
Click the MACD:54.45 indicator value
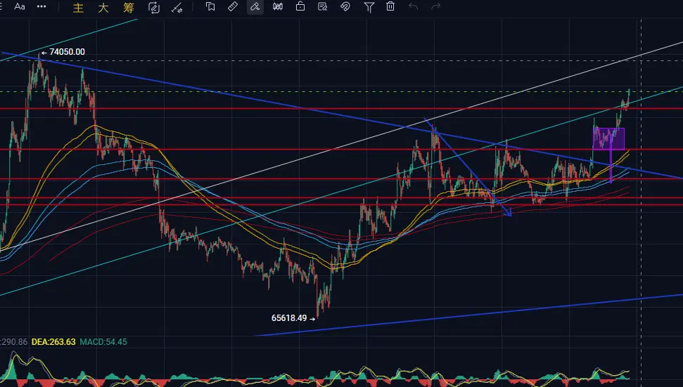coord(103,342)
